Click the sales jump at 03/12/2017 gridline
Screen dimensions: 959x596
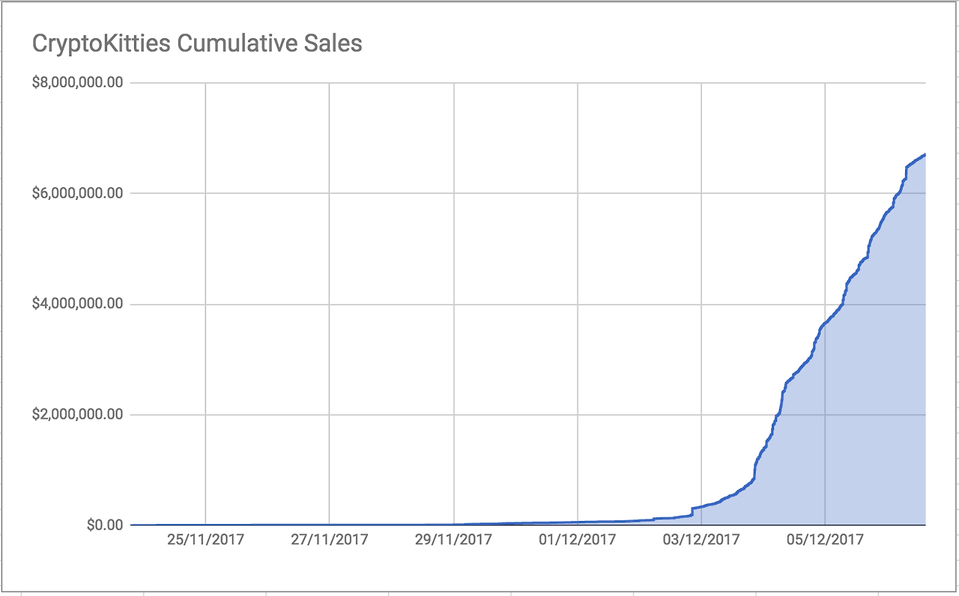692,512
